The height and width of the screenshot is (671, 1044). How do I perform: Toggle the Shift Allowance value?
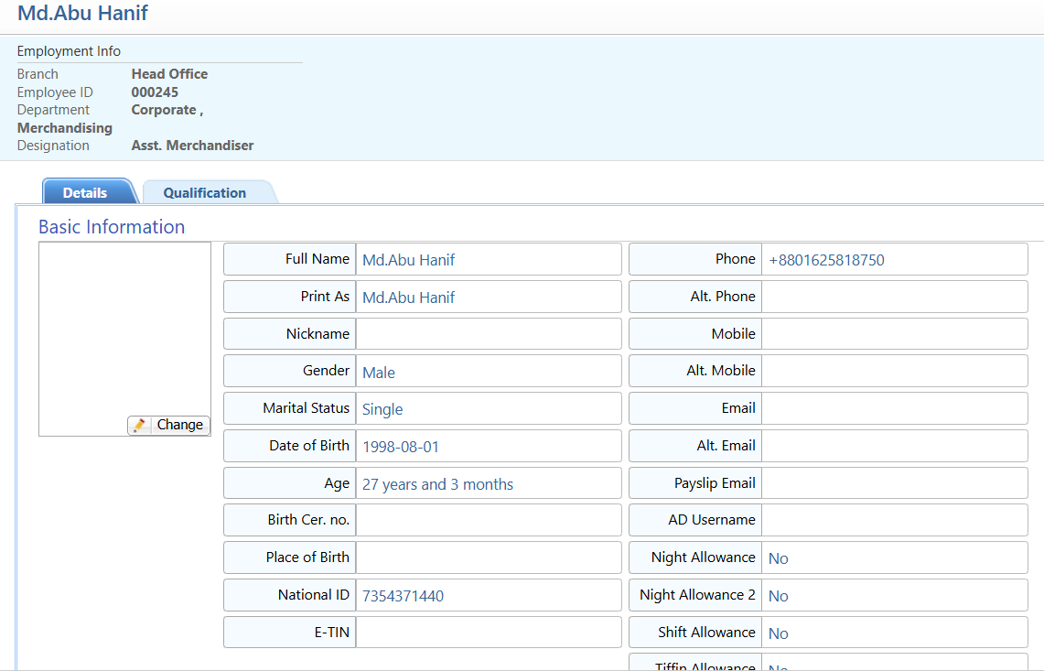779,633
